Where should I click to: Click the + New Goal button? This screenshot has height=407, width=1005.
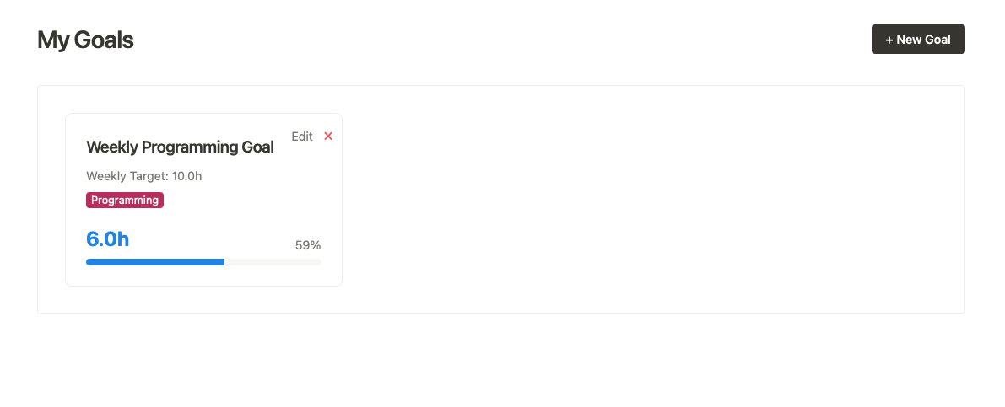tap(917, 40)
